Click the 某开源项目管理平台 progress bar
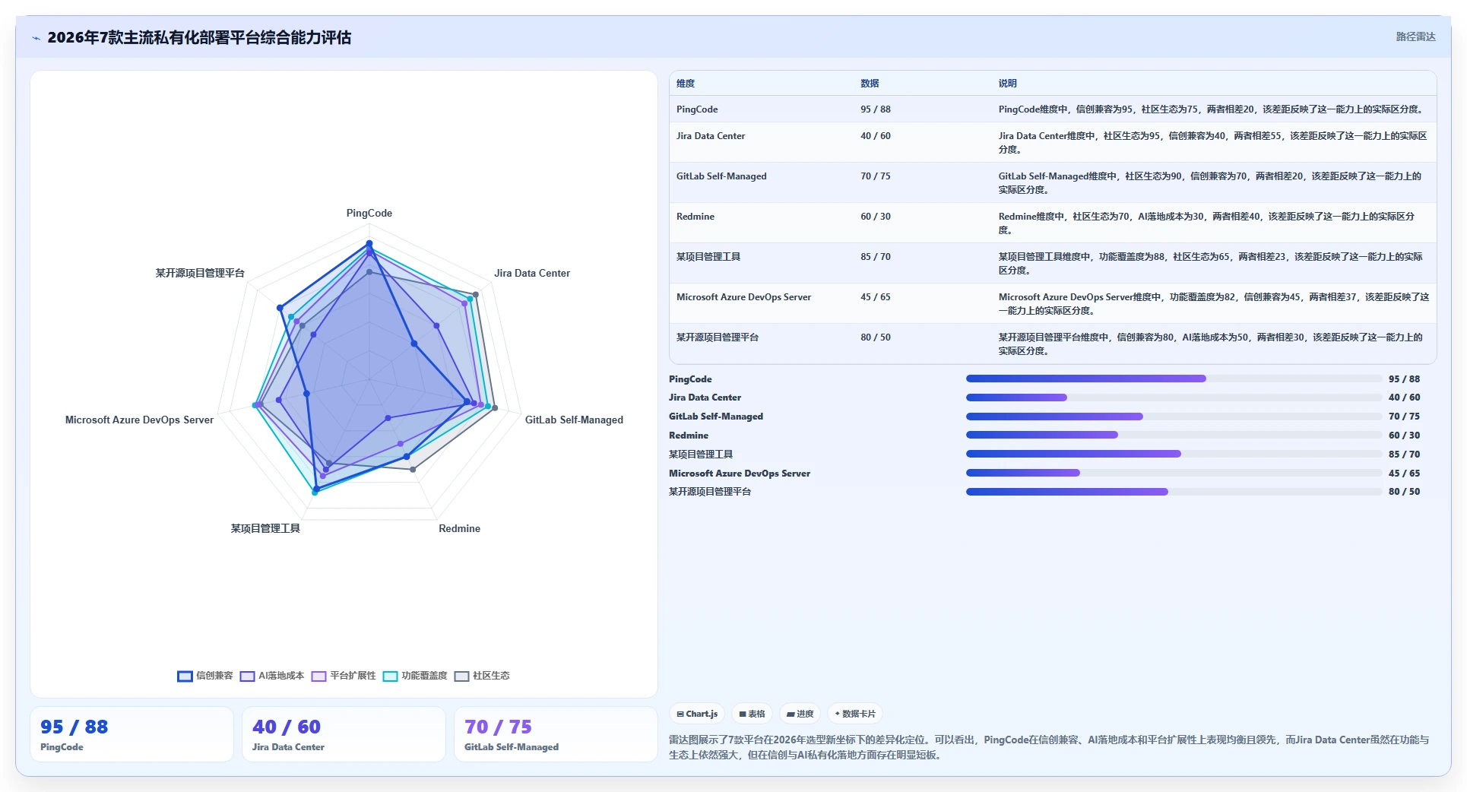The image size is (1467, 792). (x=1174, y=492)
